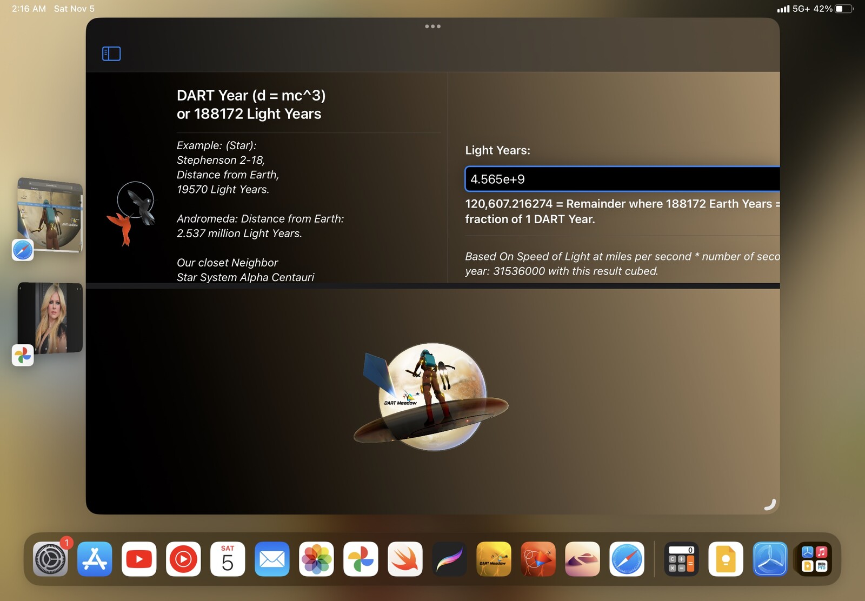Tap the battery indicator in status bar
Image resolution: width=865 pixels, height=601 pixels.
point(843,9)
